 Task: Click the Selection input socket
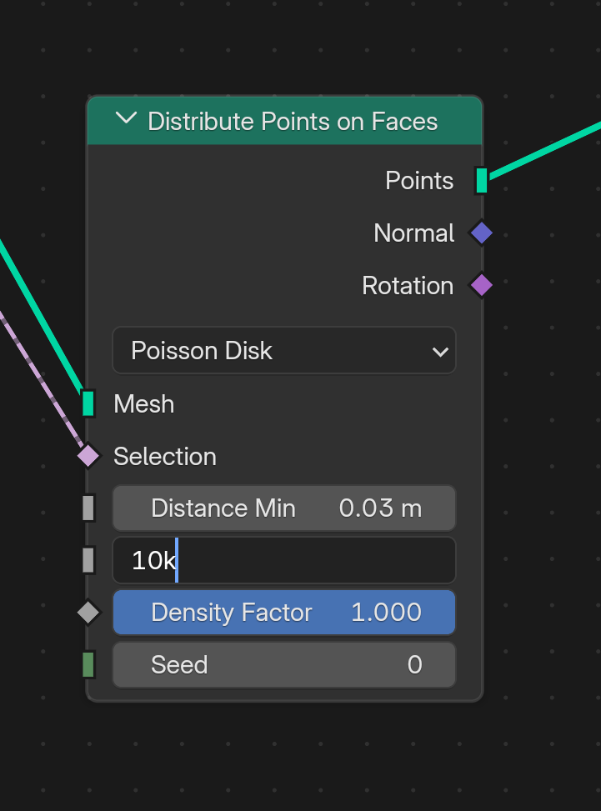click(x=88, y=456)
